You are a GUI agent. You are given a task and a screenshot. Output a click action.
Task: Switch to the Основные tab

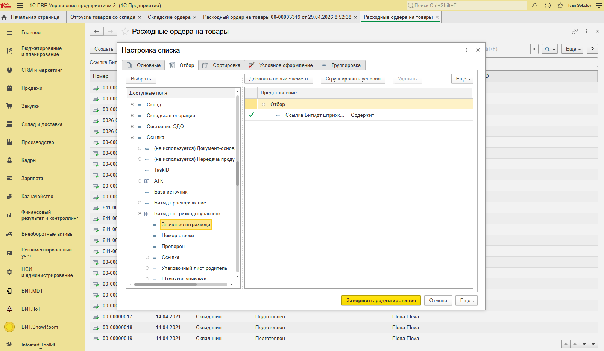144,65
